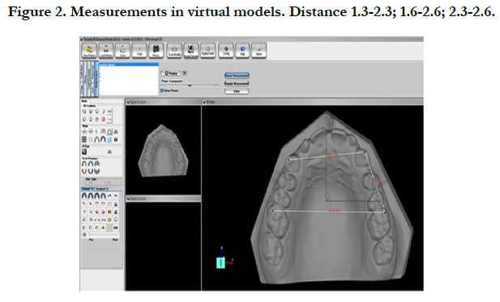Click the Linear Measurement button
This screenshot has height=302, width=500.
pyautogui.click(x=237, y=75)
